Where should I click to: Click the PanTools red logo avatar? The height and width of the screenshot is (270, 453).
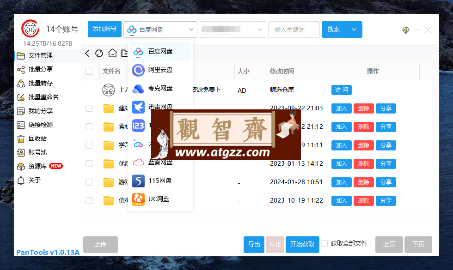point(31,28)
